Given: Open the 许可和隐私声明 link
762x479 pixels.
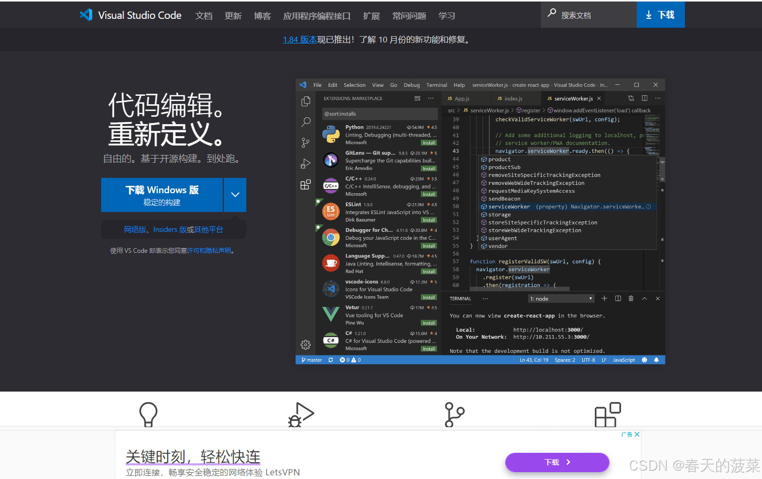Looking at the screenshot, I should (x=209, y=251).
